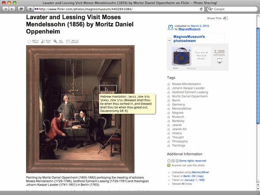Click the Add to Gallery icon

coord(67,41)
